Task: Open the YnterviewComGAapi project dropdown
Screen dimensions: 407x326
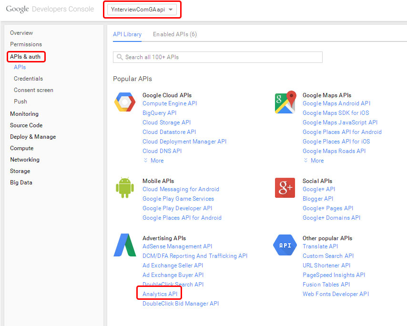Action: coord(142,10)
